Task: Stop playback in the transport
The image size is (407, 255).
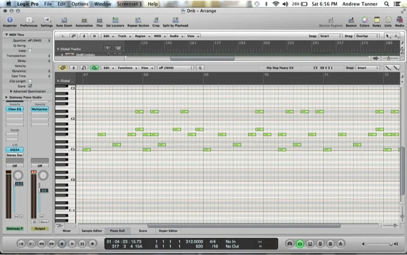Action: [x=62, y=244]
